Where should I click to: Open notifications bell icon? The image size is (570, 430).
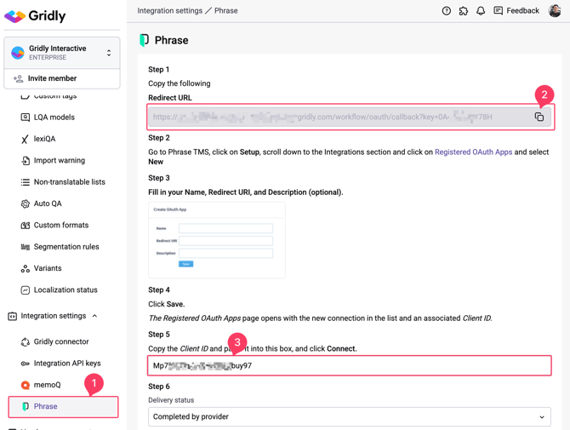(481, 11)
